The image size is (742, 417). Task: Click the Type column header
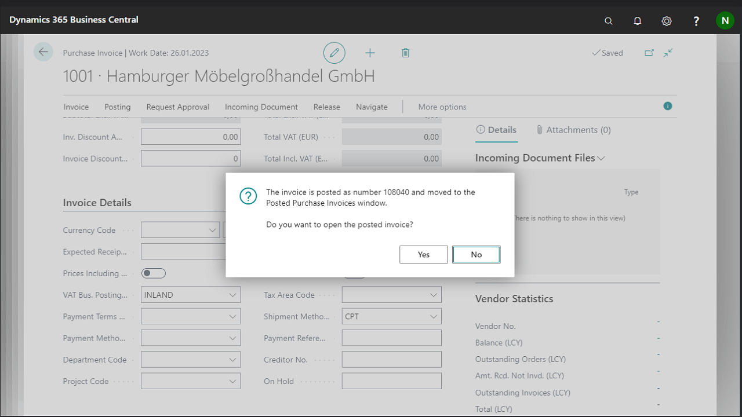coord(631,192)
